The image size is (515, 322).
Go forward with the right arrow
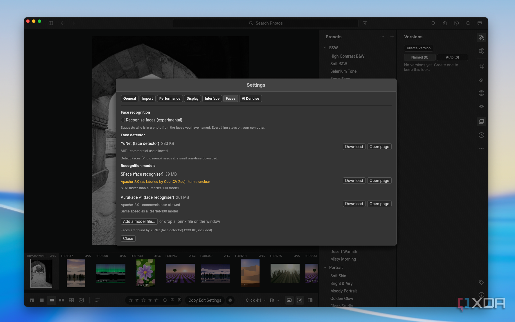[x=73, y=23]
